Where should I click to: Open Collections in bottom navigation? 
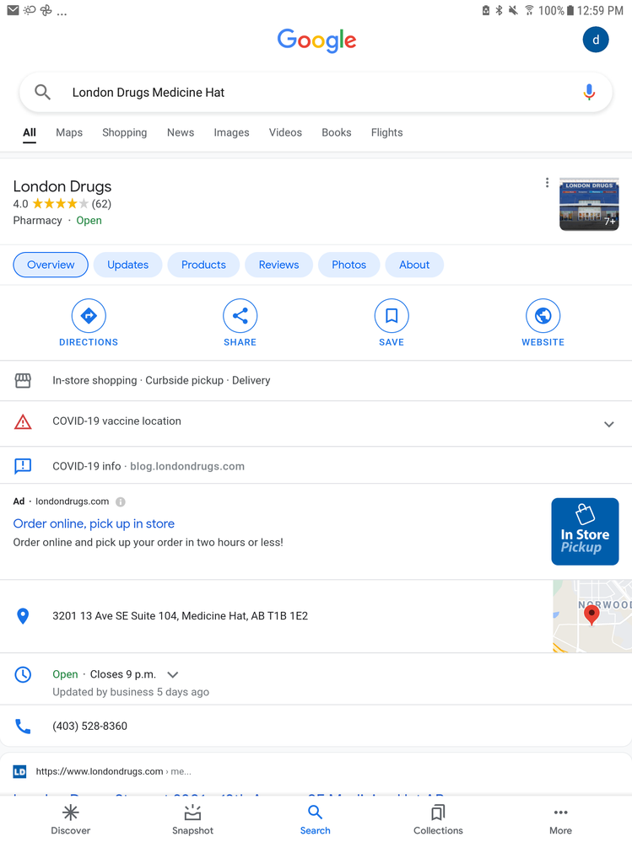pos(438,819)
